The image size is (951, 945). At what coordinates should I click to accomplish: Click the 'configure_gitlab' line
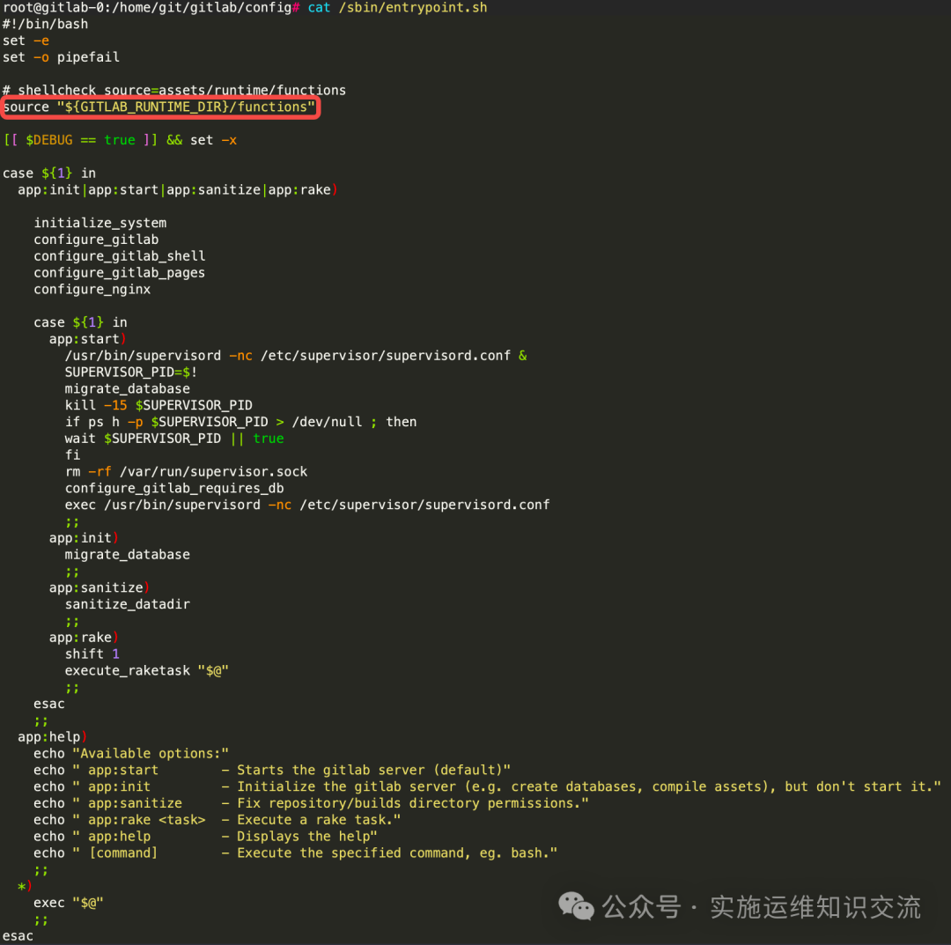[97, 240]
